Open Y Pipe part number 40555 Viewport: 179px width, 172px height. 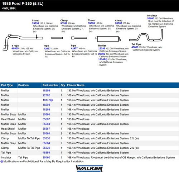[x=15, y=48]
